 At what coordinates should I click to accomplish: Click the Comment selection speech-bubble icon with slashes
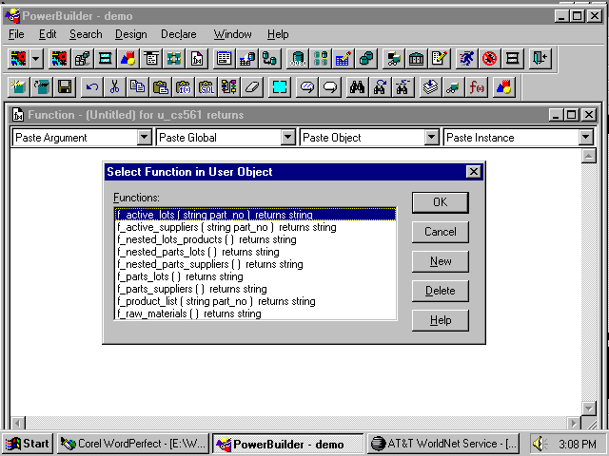point(307,87)
